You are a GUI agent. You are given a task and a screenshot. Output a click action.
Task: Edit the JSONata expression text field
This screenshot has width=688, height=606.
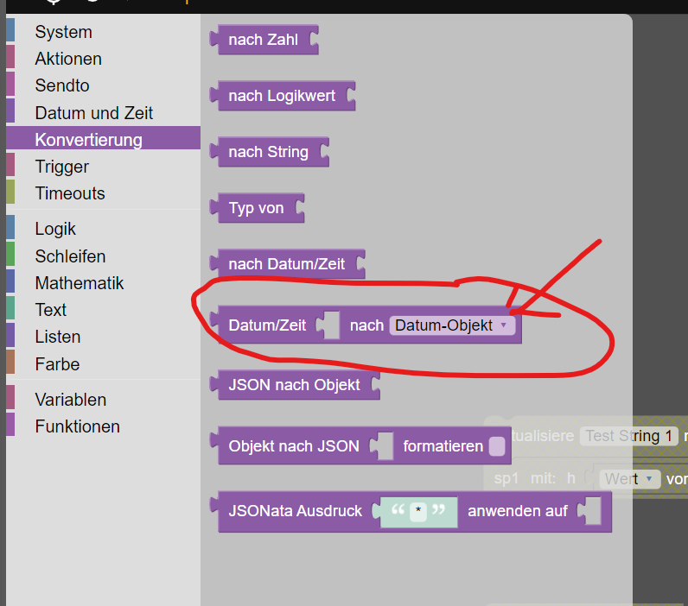pyautogui.click(x=418, y=511)
